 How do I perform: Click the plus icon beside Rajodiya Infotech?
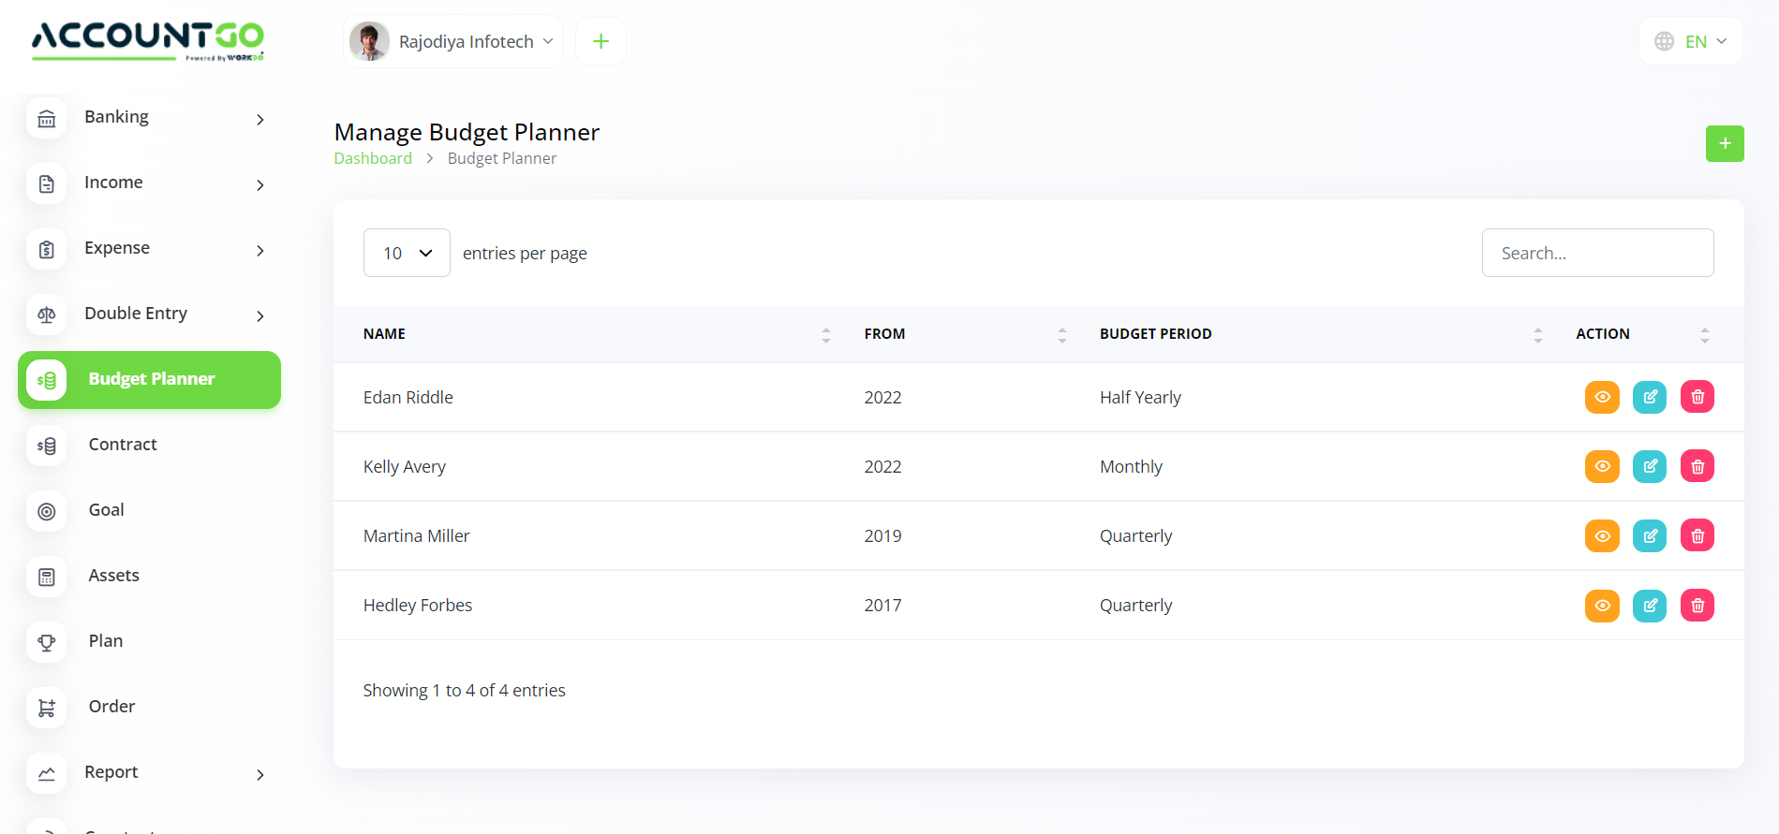point(600,41)
